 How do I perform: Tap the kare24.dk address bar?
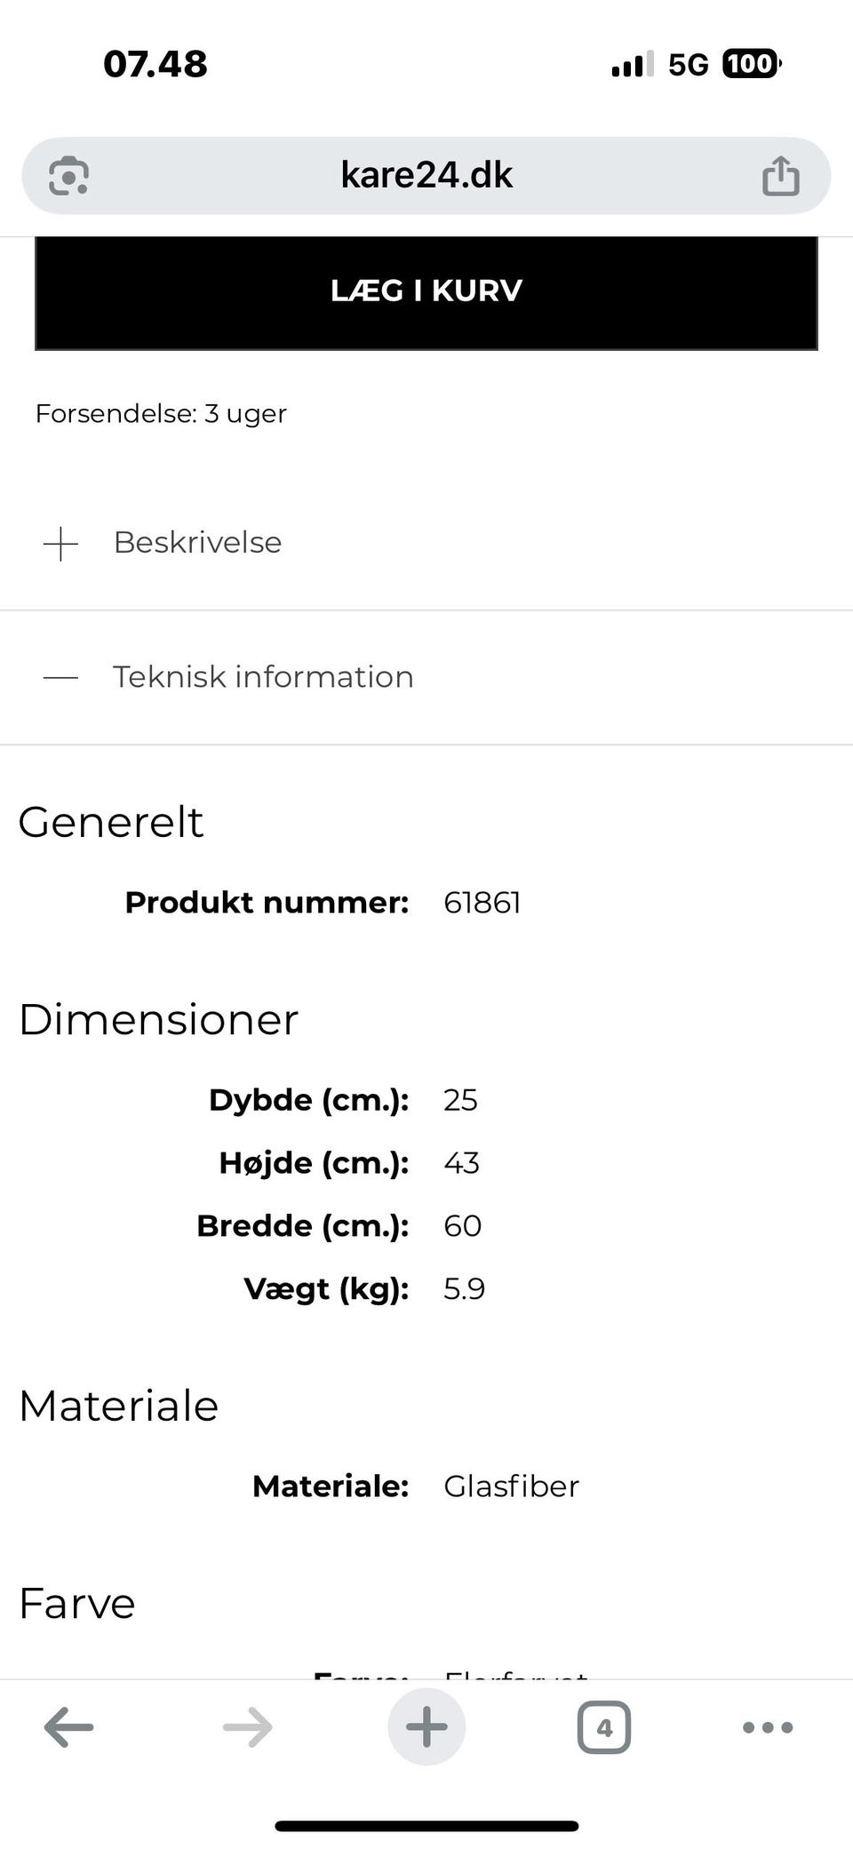coord(426,175)
